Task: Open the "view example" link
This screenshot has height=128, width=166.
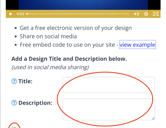Action: 137,45
